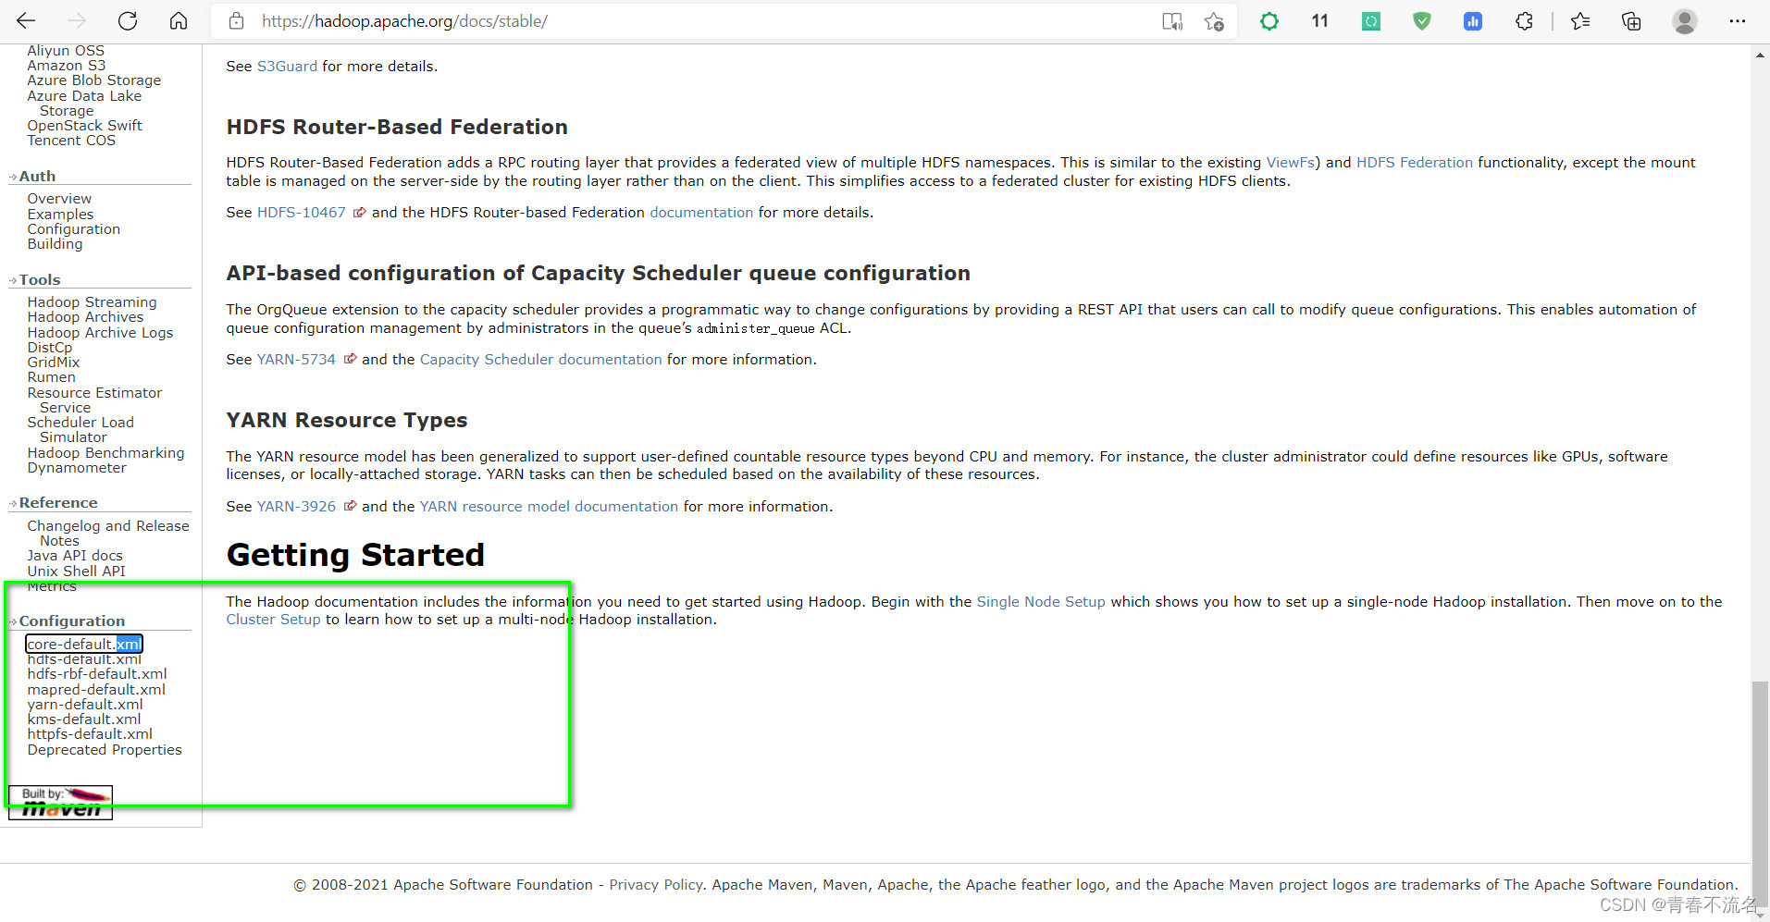
Task: Open Capacity Scheduler documentation link
Action: [x=541, y=360]
